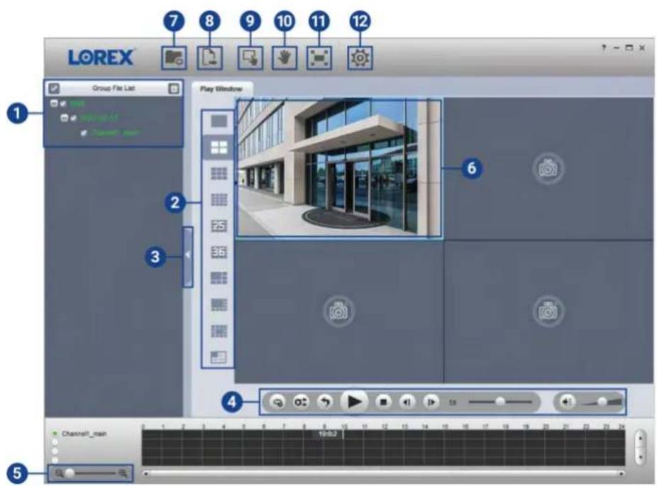
Task: Adjust the volume slider
Action: tap(602, 402)
